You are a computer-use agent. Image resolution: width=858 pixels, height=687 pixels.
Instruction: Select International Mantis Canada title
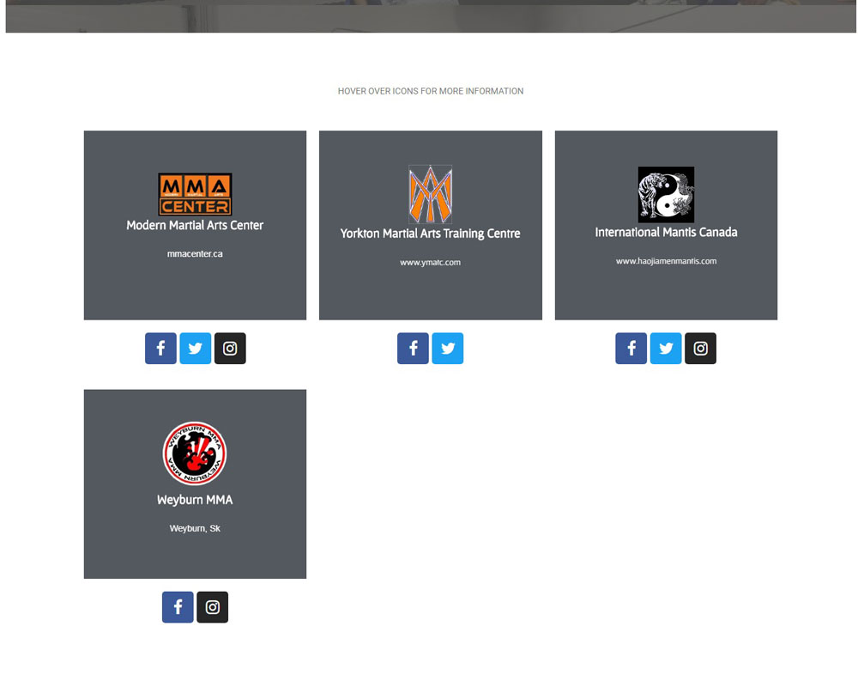click(666, 232)
